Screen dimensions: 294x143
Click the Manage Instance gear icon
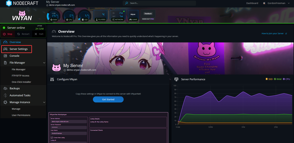coord(5,102)
